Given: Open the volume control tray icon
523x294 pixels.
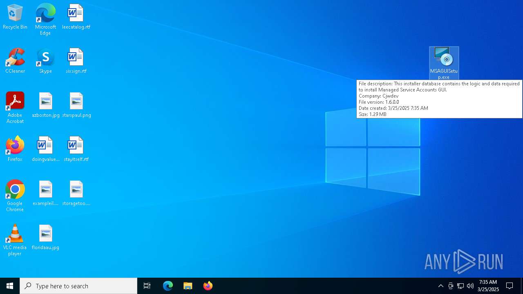Looking at the screenshot, I should (x=470, y=286).
